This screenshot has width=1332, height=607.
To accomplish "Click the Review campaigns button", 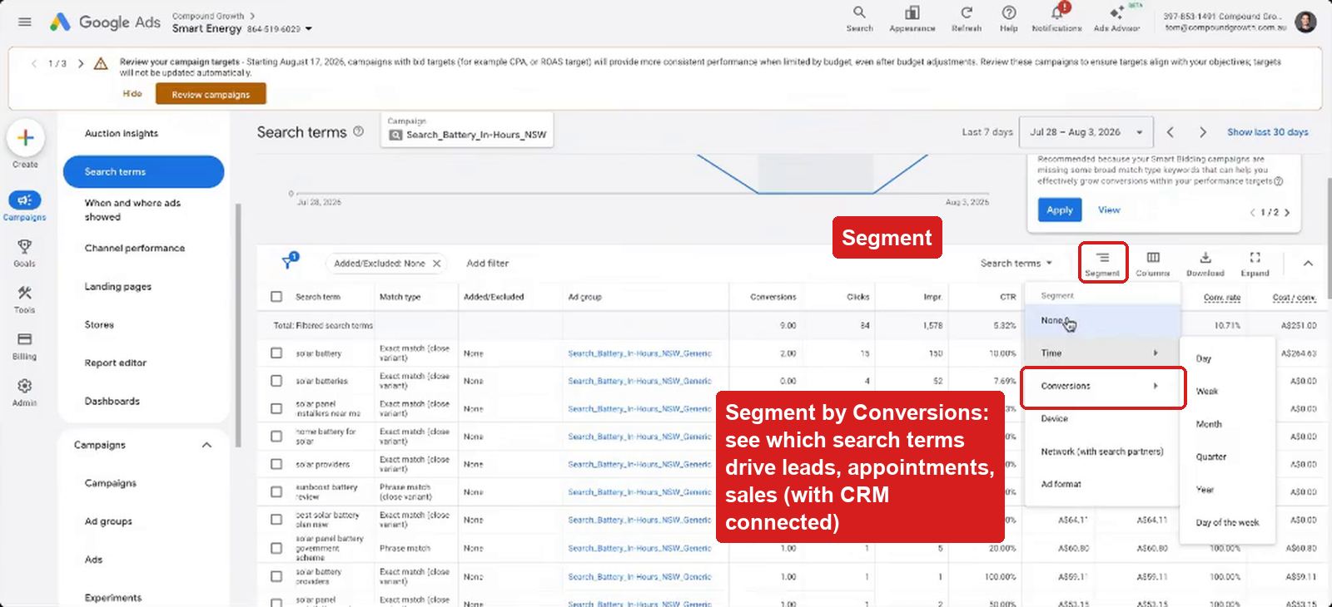I will pyautogui.click(x=211, y=94).
